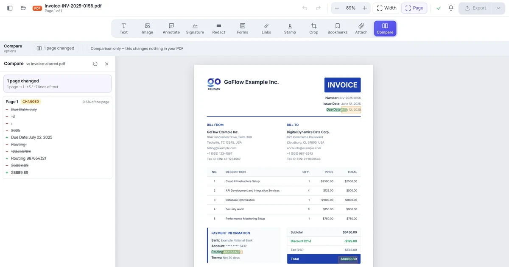509x267 pixels.
Task: Click the CHANGED badge on Page 1
Action: [x=31, y=102]
